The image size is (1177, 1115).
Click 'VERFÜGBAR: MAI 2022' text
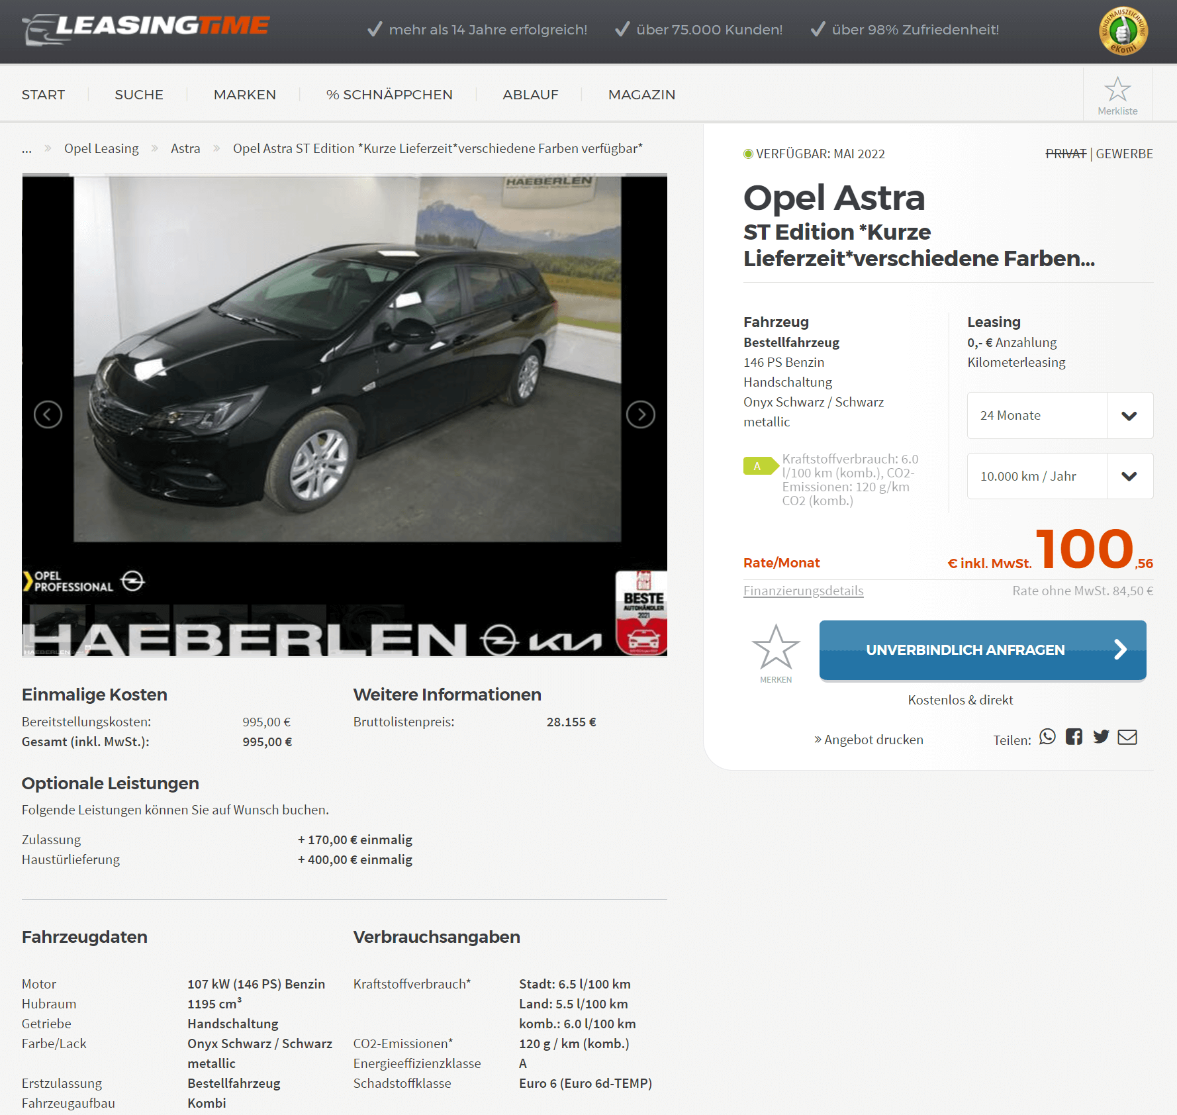click(x=820, y=154)
